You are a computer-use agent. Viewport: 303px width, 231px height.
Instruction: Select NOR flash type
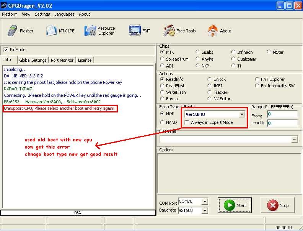click(162, 114)
